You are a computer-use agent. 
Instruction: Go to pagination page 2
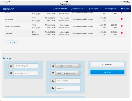coord(10,43)
